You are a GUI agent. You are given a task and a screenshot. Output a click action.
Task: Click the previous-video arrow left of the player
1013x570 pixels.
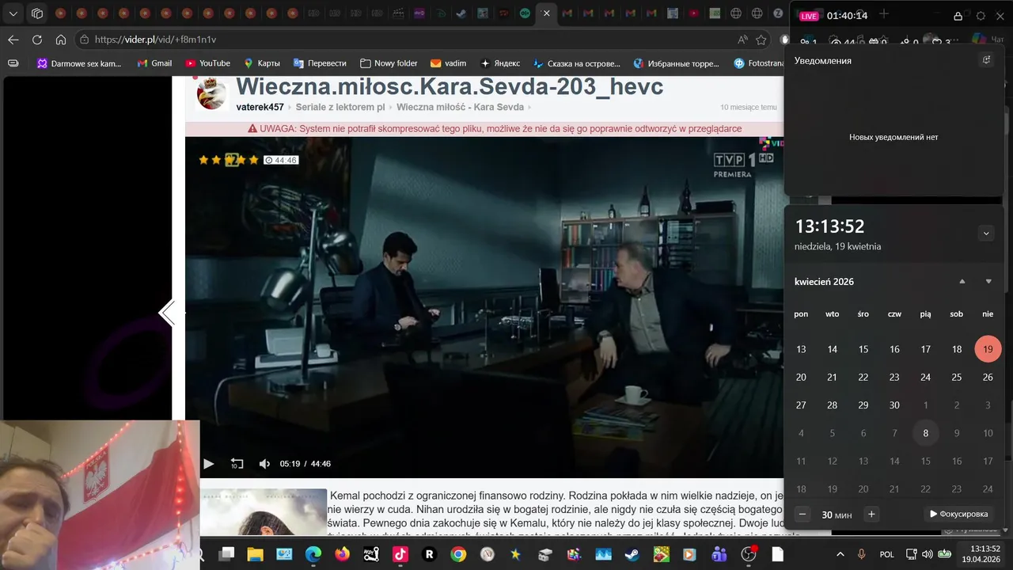(x=166, y=313)
